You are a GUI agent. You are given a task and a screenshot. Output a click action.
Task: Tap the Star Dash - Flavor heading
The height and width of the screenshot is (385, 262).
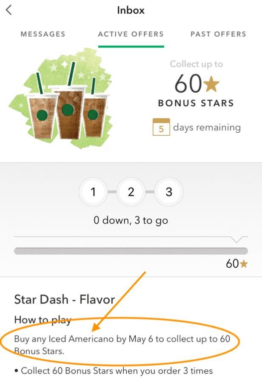65,300
